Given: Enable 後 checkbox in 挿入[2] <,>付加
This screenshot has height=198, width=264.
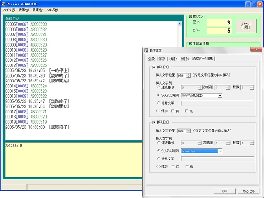Looking at the screenshot, I should click(x=187, y=167).
